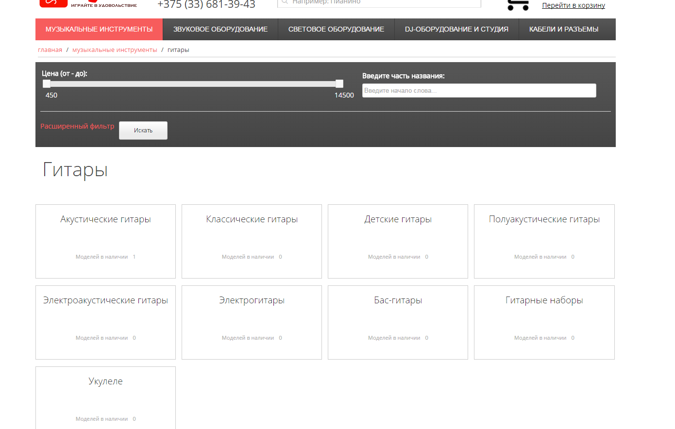Click the 450 minimum price value
This screenshot has height=429, width=675.
51,95
